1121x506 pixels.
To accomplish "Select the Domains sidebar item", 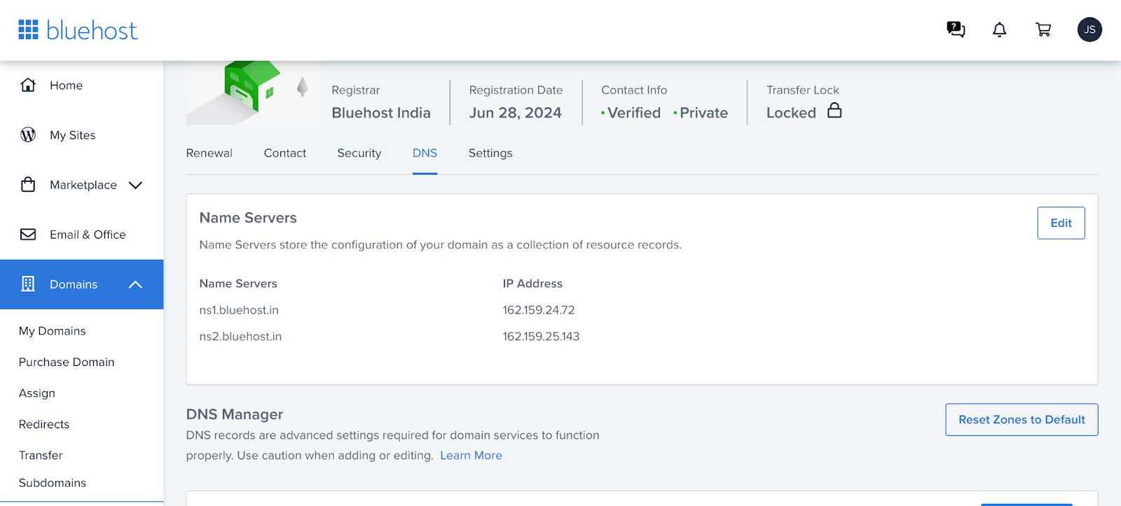I will click(81, 284).
